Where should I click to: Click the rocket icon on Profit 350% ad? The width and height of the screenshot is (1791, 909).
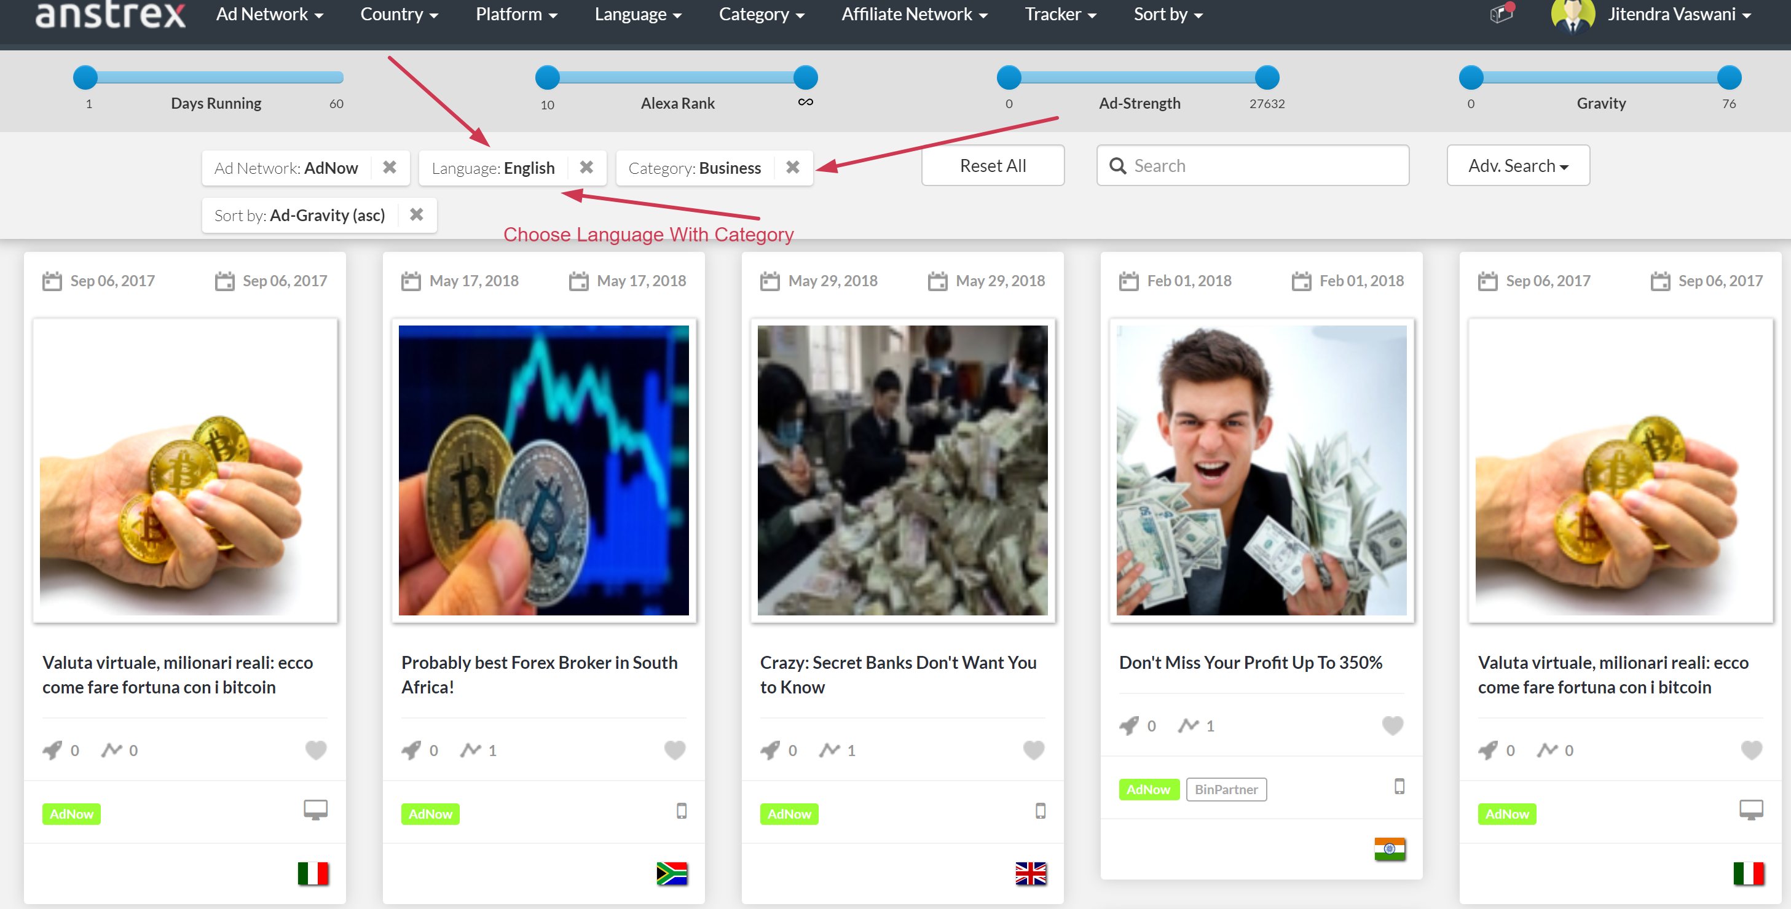(x=1128, y=726)
